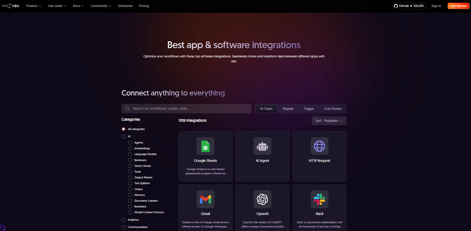
Task: Click the Categories heading
Action: pyautogui.click(x=131, y=120)
